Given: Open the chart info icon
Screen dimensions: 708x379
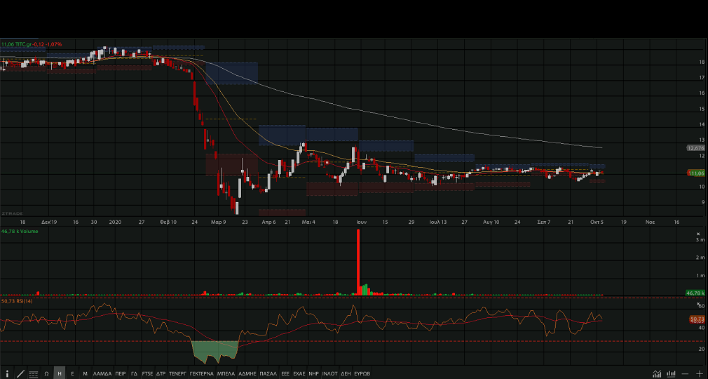Looking at the screenshot, I should 7,373.
